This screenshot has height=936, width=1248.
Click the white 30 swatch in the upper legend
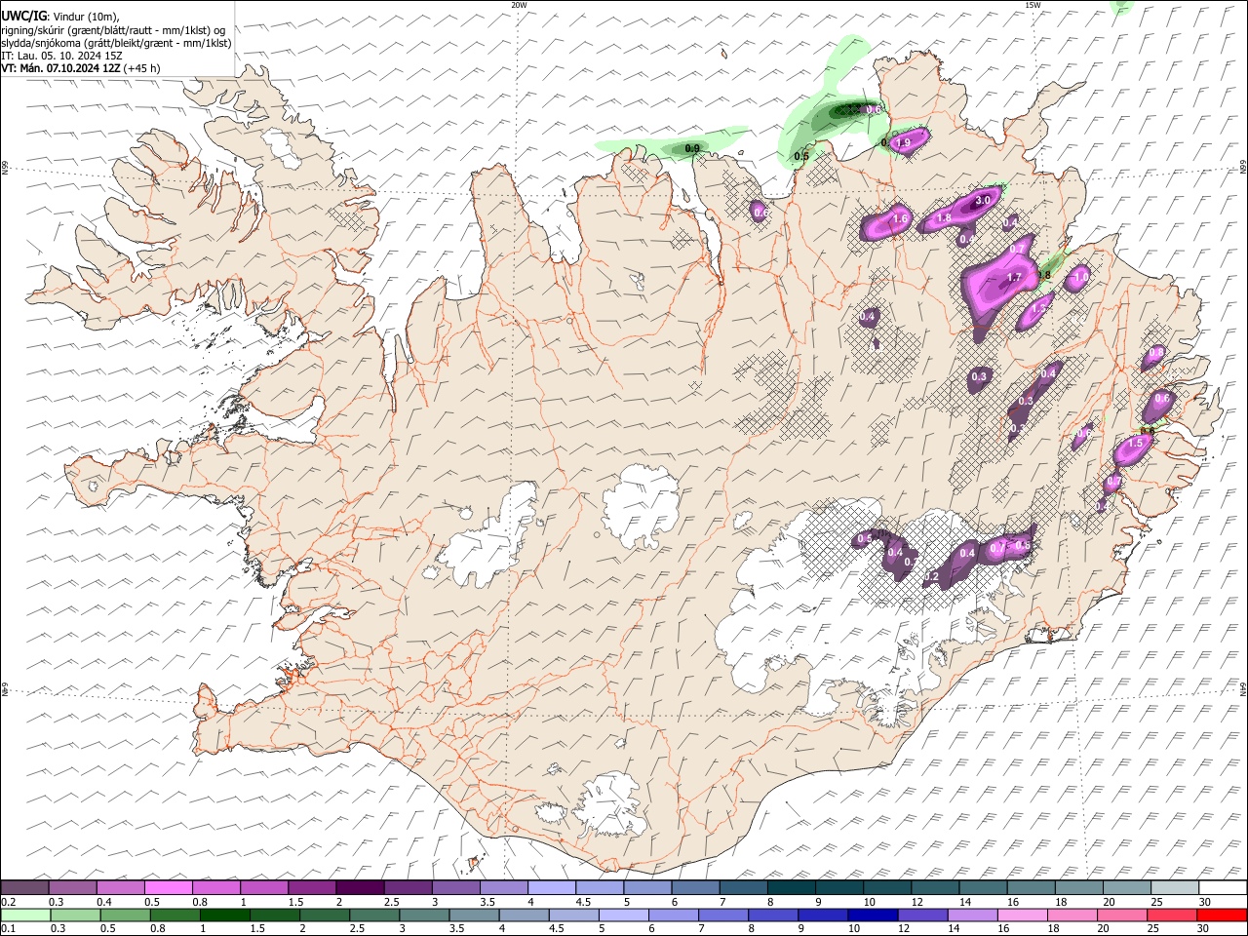1223,888
